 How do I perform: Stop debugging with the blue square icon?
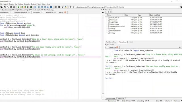tap(51, 7)
